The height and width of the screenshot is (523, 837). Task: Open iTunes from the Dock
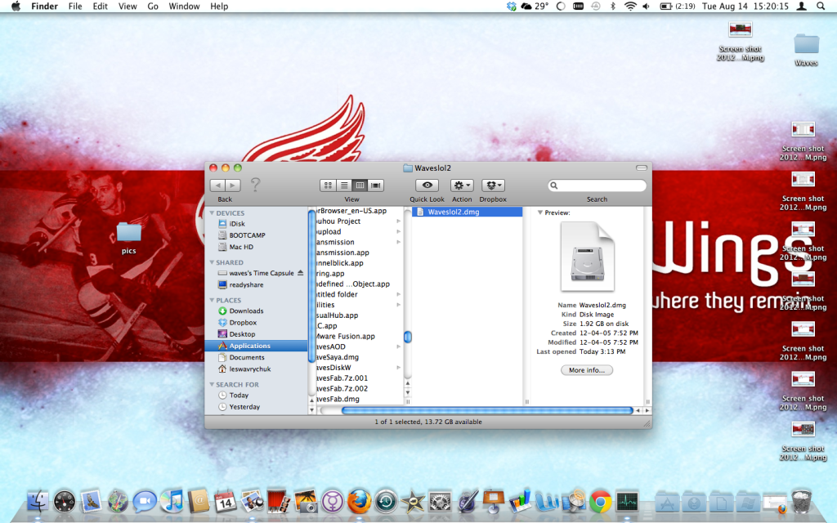pyautogui.click(x=172, y=502)
